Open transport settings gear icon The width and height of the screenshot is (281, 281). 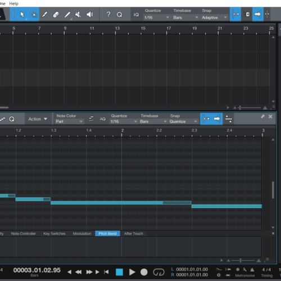219,275
